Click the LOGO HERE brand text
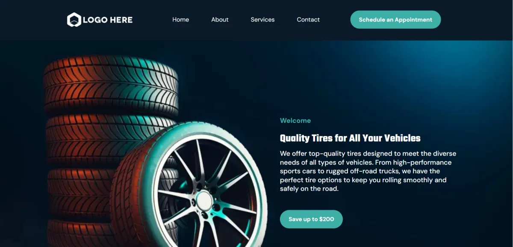Image resolution: width=513 pixels, height=247 pixels. [x=108, y=20]
